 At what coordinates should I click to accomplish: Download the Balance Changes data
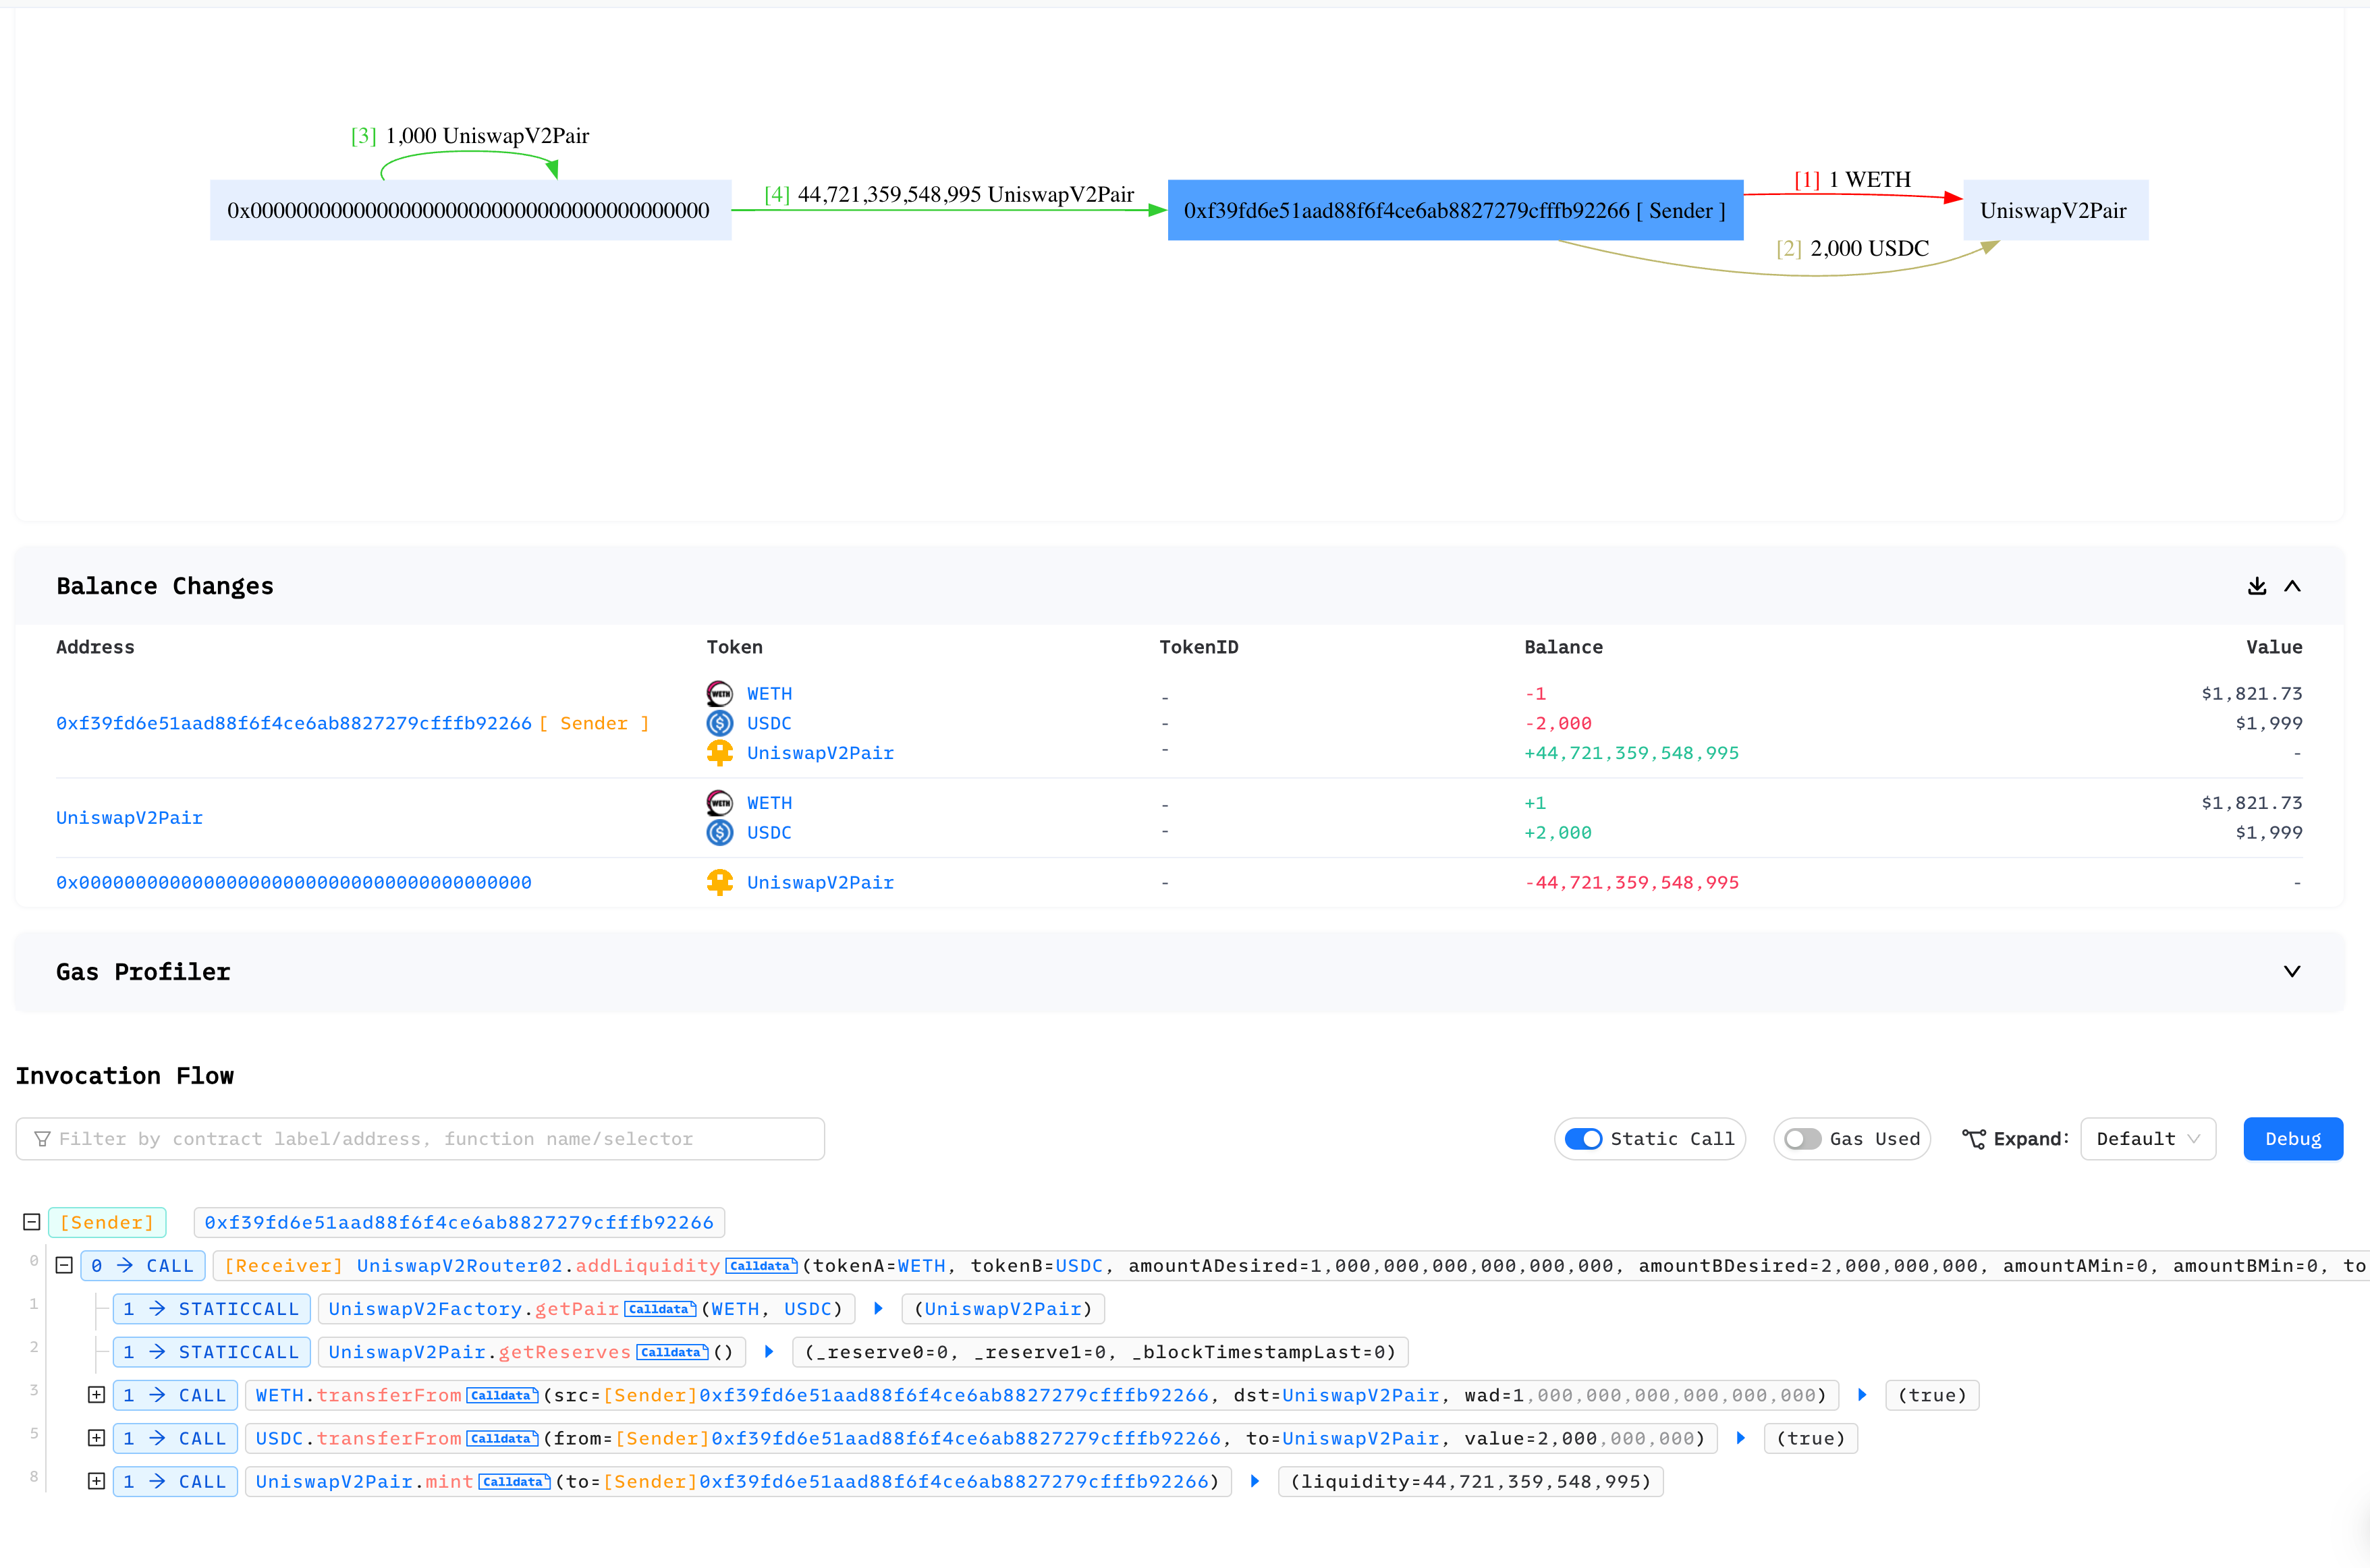coord(2256,586)
